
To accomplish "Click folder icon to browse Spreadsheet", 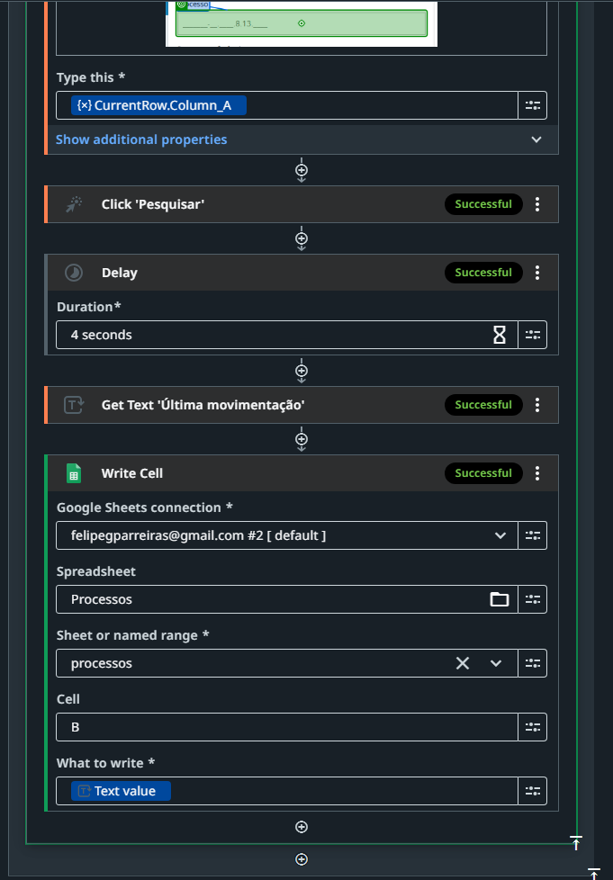I will [x=499, y=599].
